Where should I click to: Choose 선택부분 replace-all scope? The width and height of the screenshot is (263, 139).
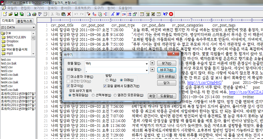93,95
